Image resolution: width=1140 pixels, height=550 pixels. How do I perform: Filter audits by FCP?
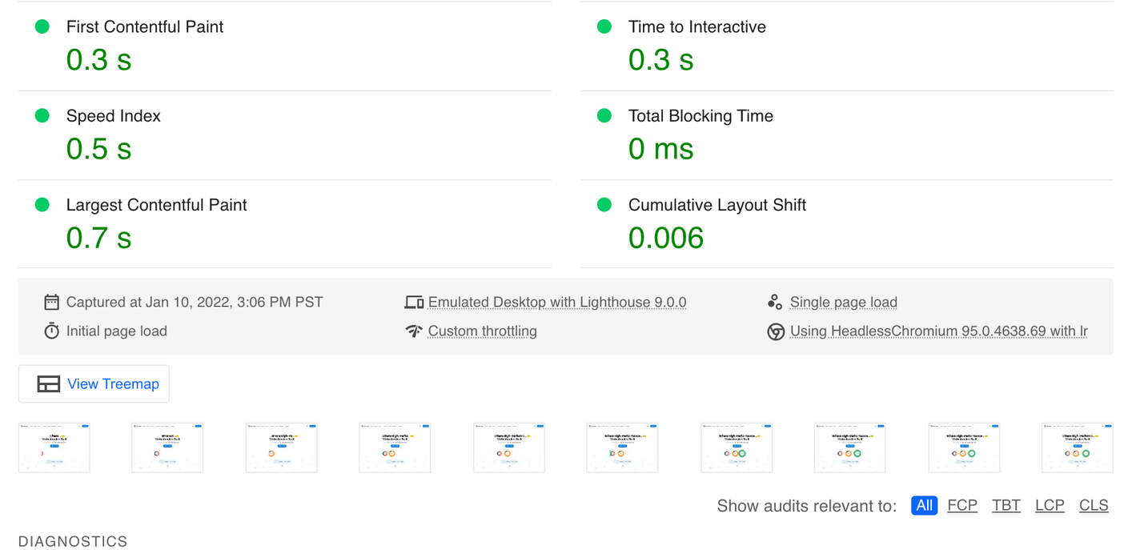(961, 505)
